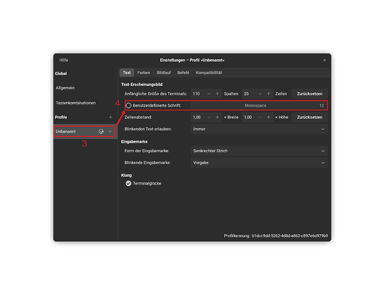This screenshot has height=295, width=384.
Task: Decrease Höhe spacing with minus
Action: (x=260, y=117)
